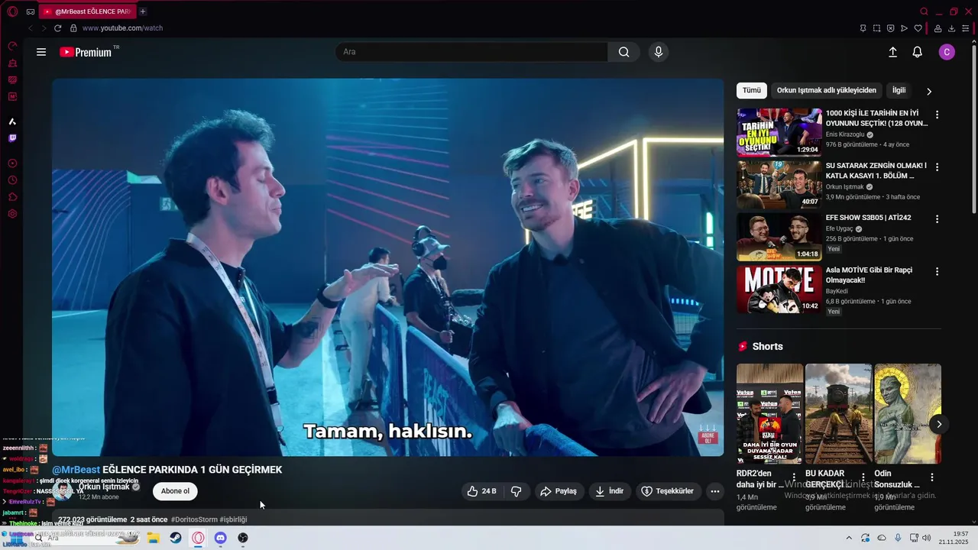Viewport: 978px width, 550px height.
Task: Open the account avatar C menu
Action: 947,52
